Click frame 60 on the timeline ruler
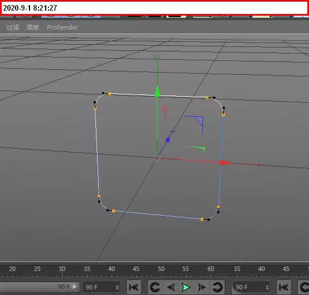The image size is (309, 295). 211,269
